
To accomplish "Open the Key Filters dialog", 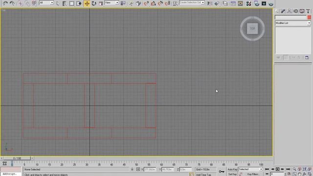I will pyautogui.click(x=253, y=174).
